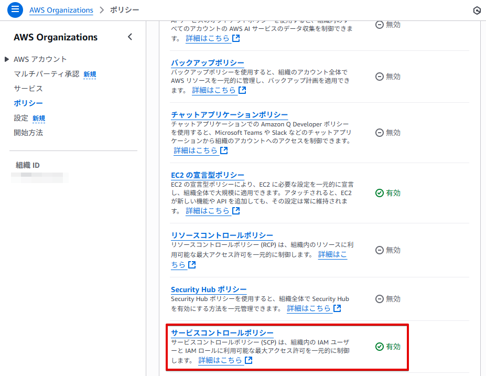Open the Security Hub ポリシー link
486x376 pixels.
[x=209, y=289]
